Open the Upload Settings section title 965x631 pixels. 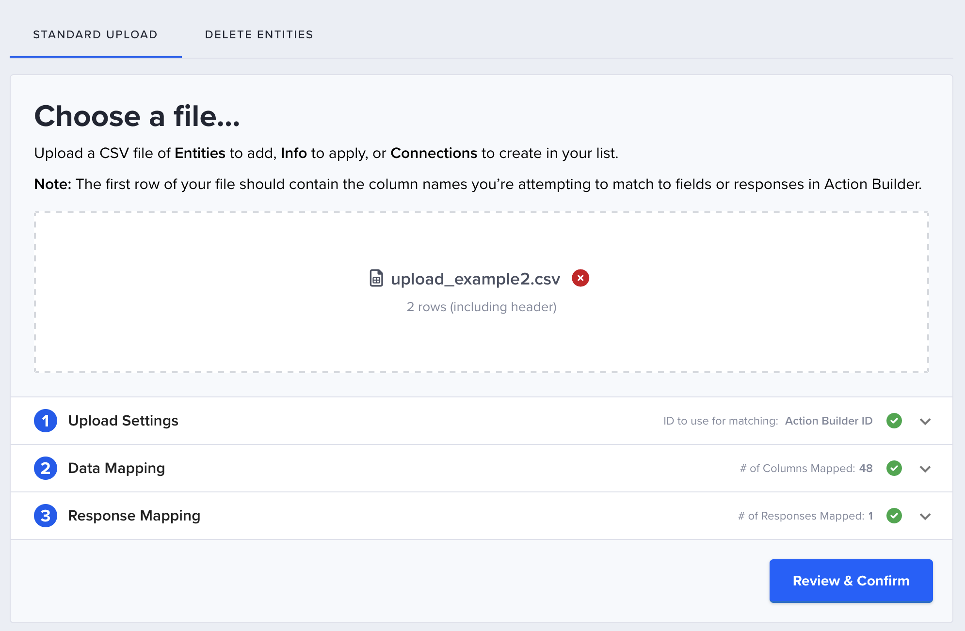pos(123,421)
